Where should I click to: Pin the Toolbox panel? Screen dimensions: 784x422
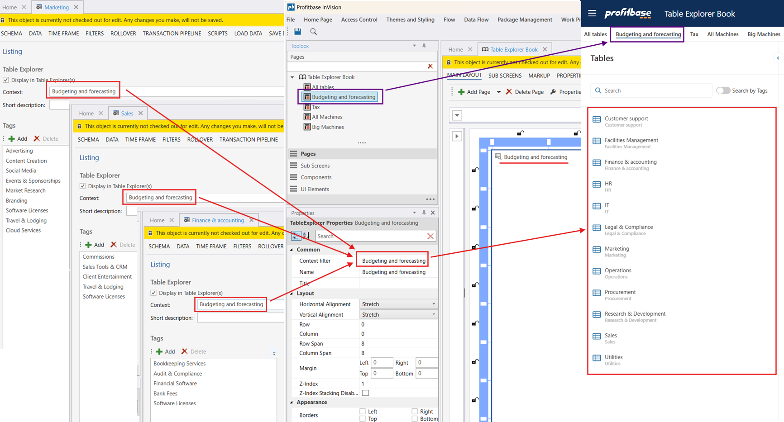424,46
